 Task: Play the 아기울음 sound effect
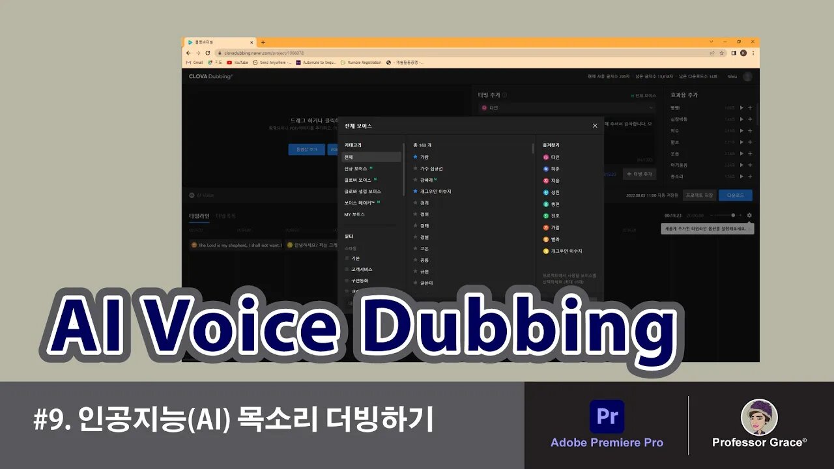(x=742, y=165)
